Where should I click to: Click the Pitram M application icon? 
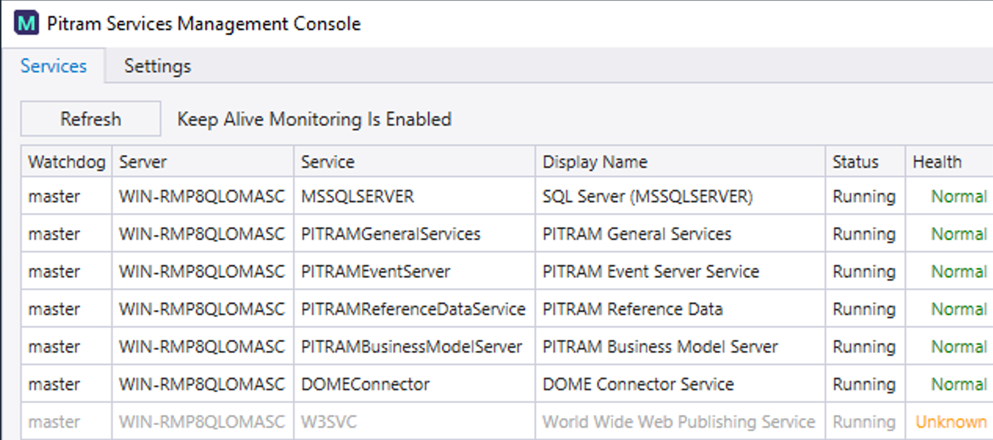click(26, 24)
